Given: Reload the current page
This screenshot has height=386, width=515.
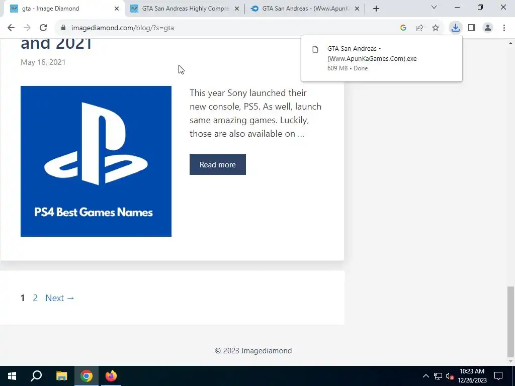Looking at the screenshot, I should (x=43, y=28).
